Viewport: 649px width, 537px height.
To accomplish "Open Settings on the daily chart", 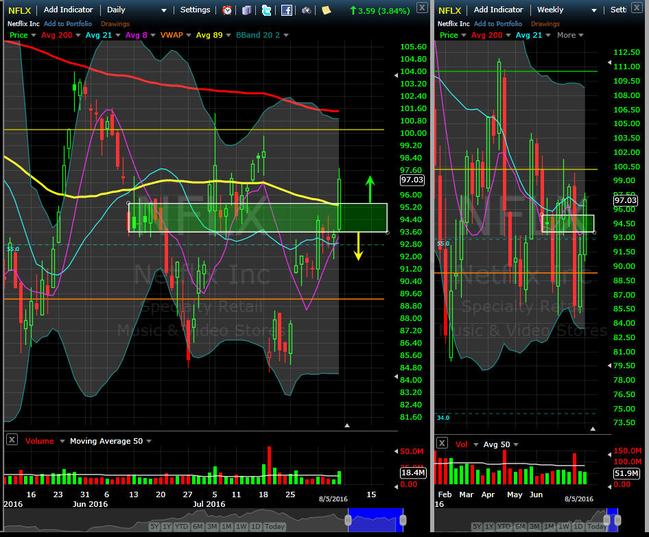I will tap(196, 10).
